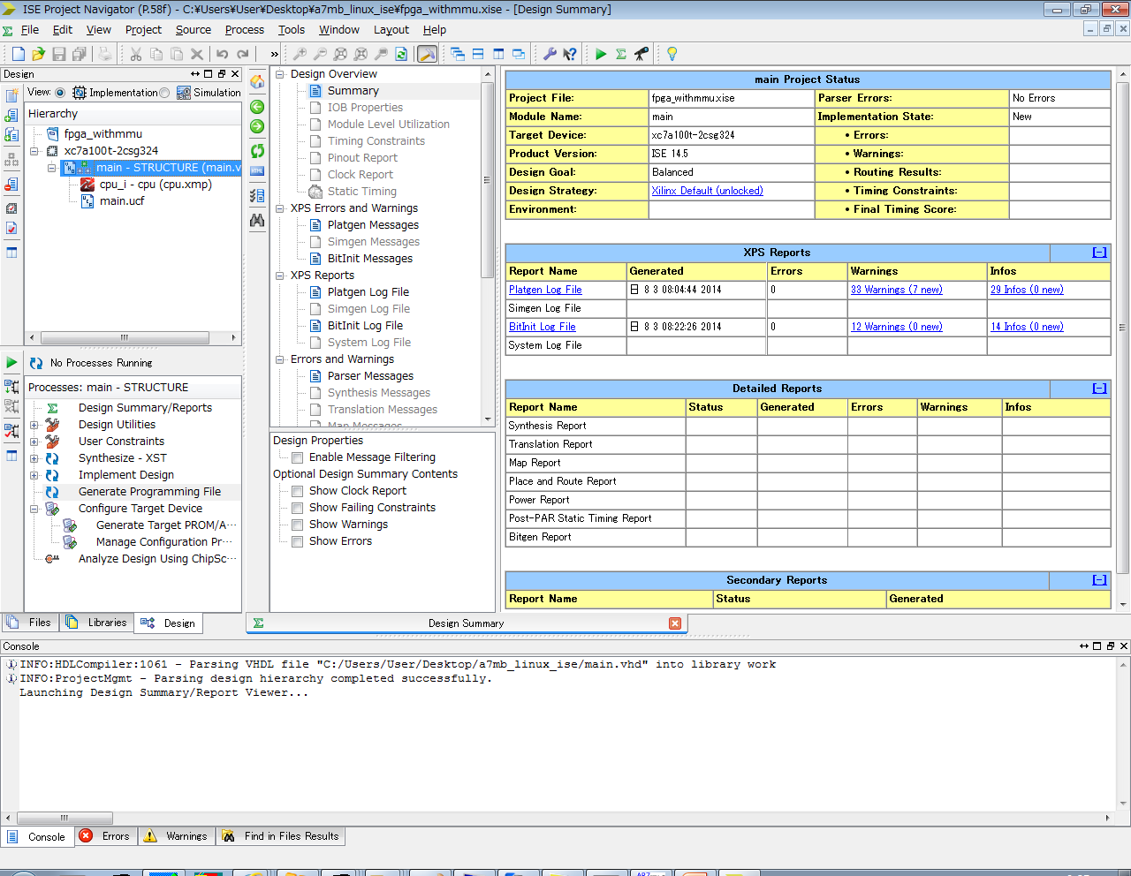Click the HTML view icon
This screenshot has height=876, width=1131.
tap(257, 170)
